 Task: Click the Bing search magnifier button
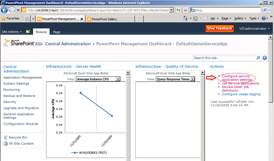pyautogui.click(x=265, y=10)
